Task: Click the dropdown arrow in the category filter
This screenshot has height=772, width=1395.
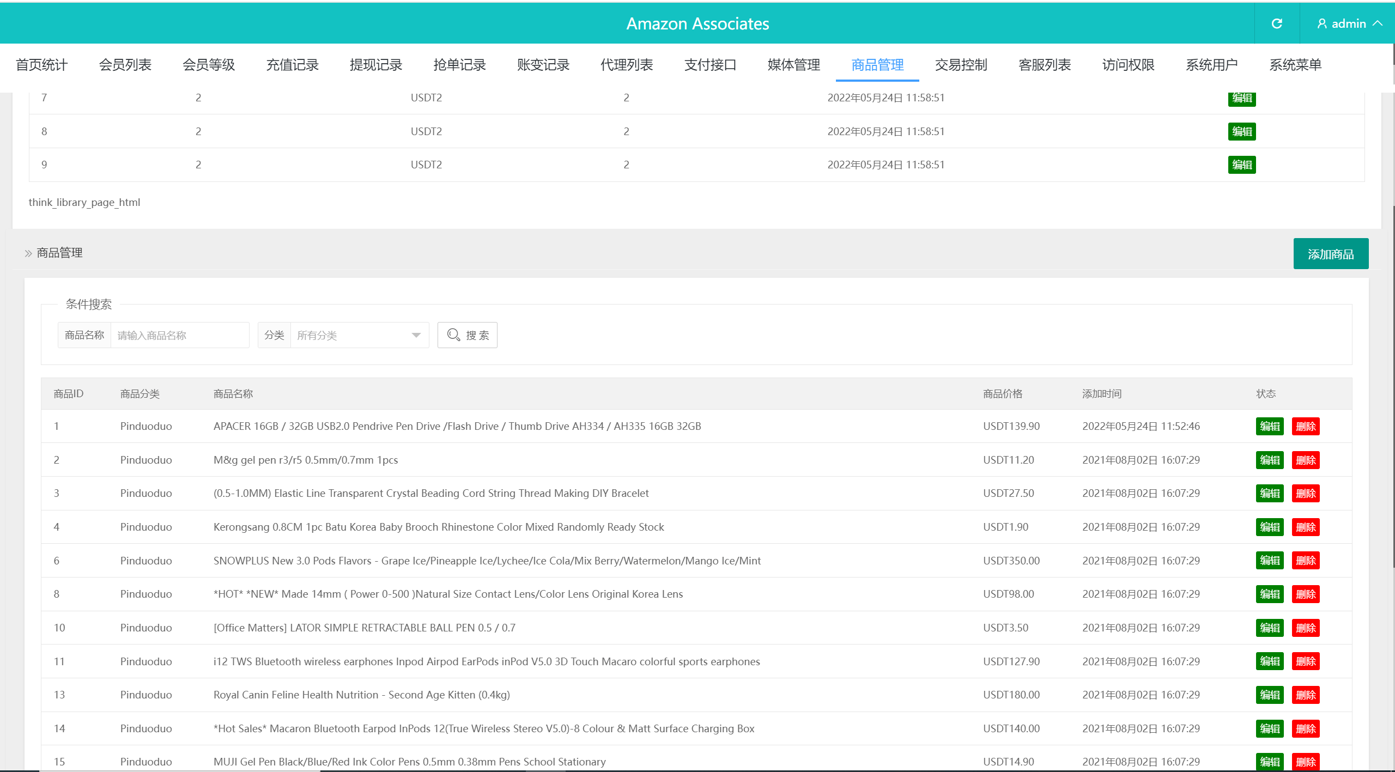Action: tap(416, 335)
